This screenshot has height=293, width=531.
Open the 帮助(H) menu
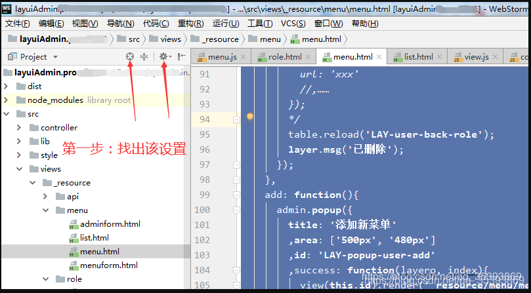click(x=365, y=24)
